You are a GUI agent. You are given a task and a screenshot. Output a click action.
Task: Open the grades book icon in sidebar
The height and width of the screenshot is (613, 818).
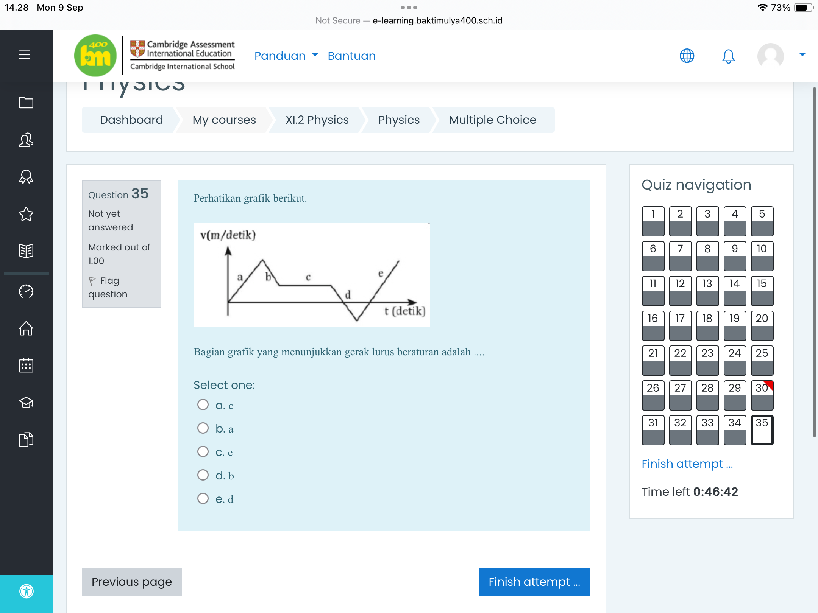point(26,250)
